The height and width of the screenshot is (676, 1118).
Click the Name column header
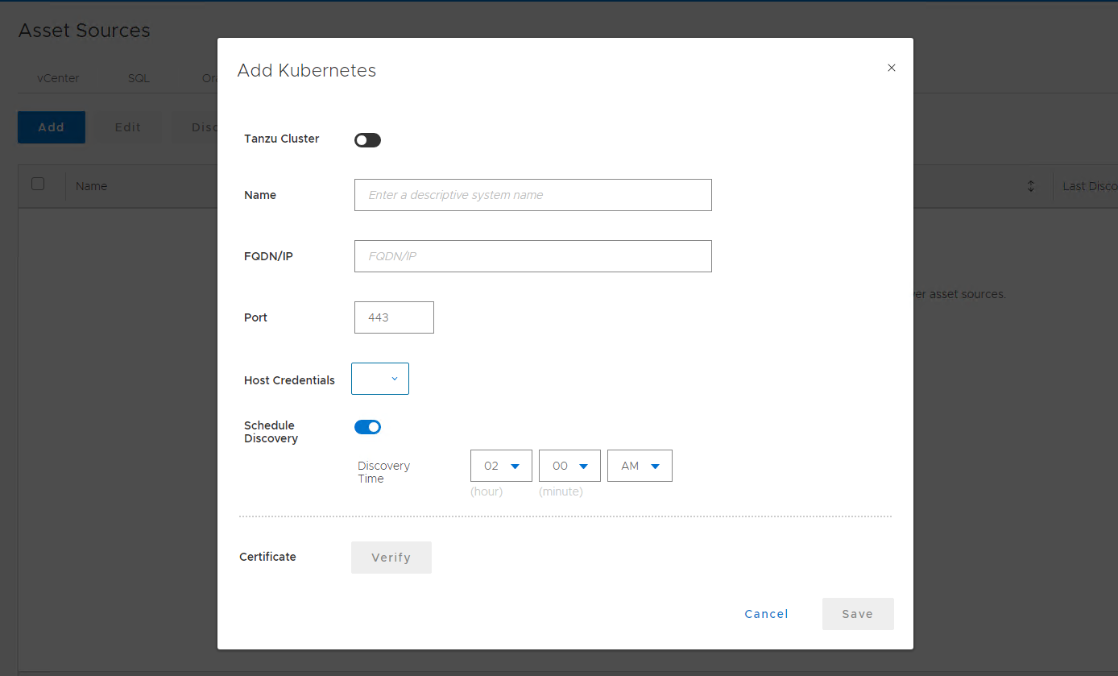pyautogui.click(x=92, y=186)
